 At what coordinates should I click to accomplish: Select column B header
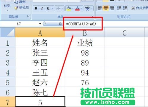click(85, 33)
